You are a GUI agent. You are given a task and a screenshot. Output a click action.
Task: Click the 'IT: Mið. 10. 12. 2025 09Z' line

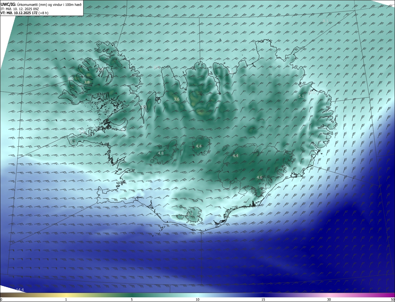point(19,9)
